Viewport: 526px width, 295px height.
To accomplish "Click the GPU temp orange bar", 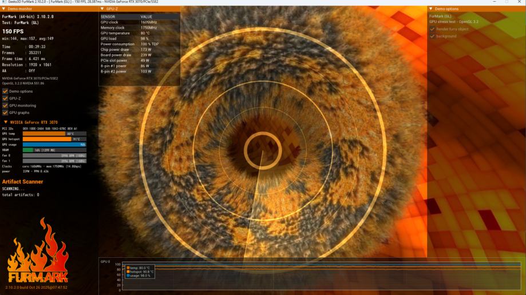I will (x=44, y=133).
